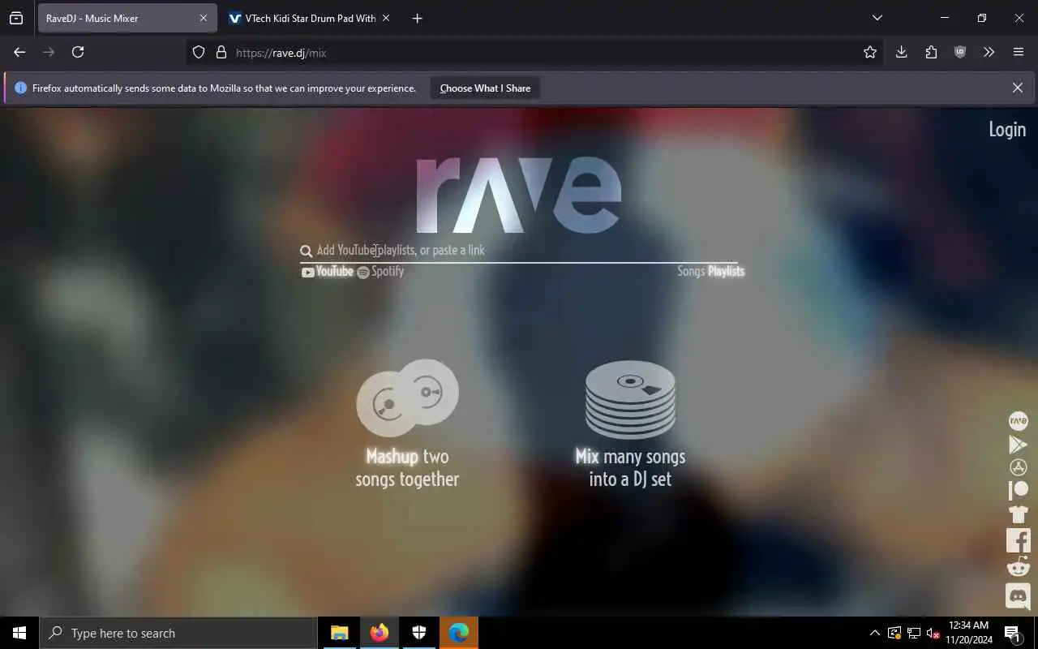Click the Login link

(x=1007, y=130)
